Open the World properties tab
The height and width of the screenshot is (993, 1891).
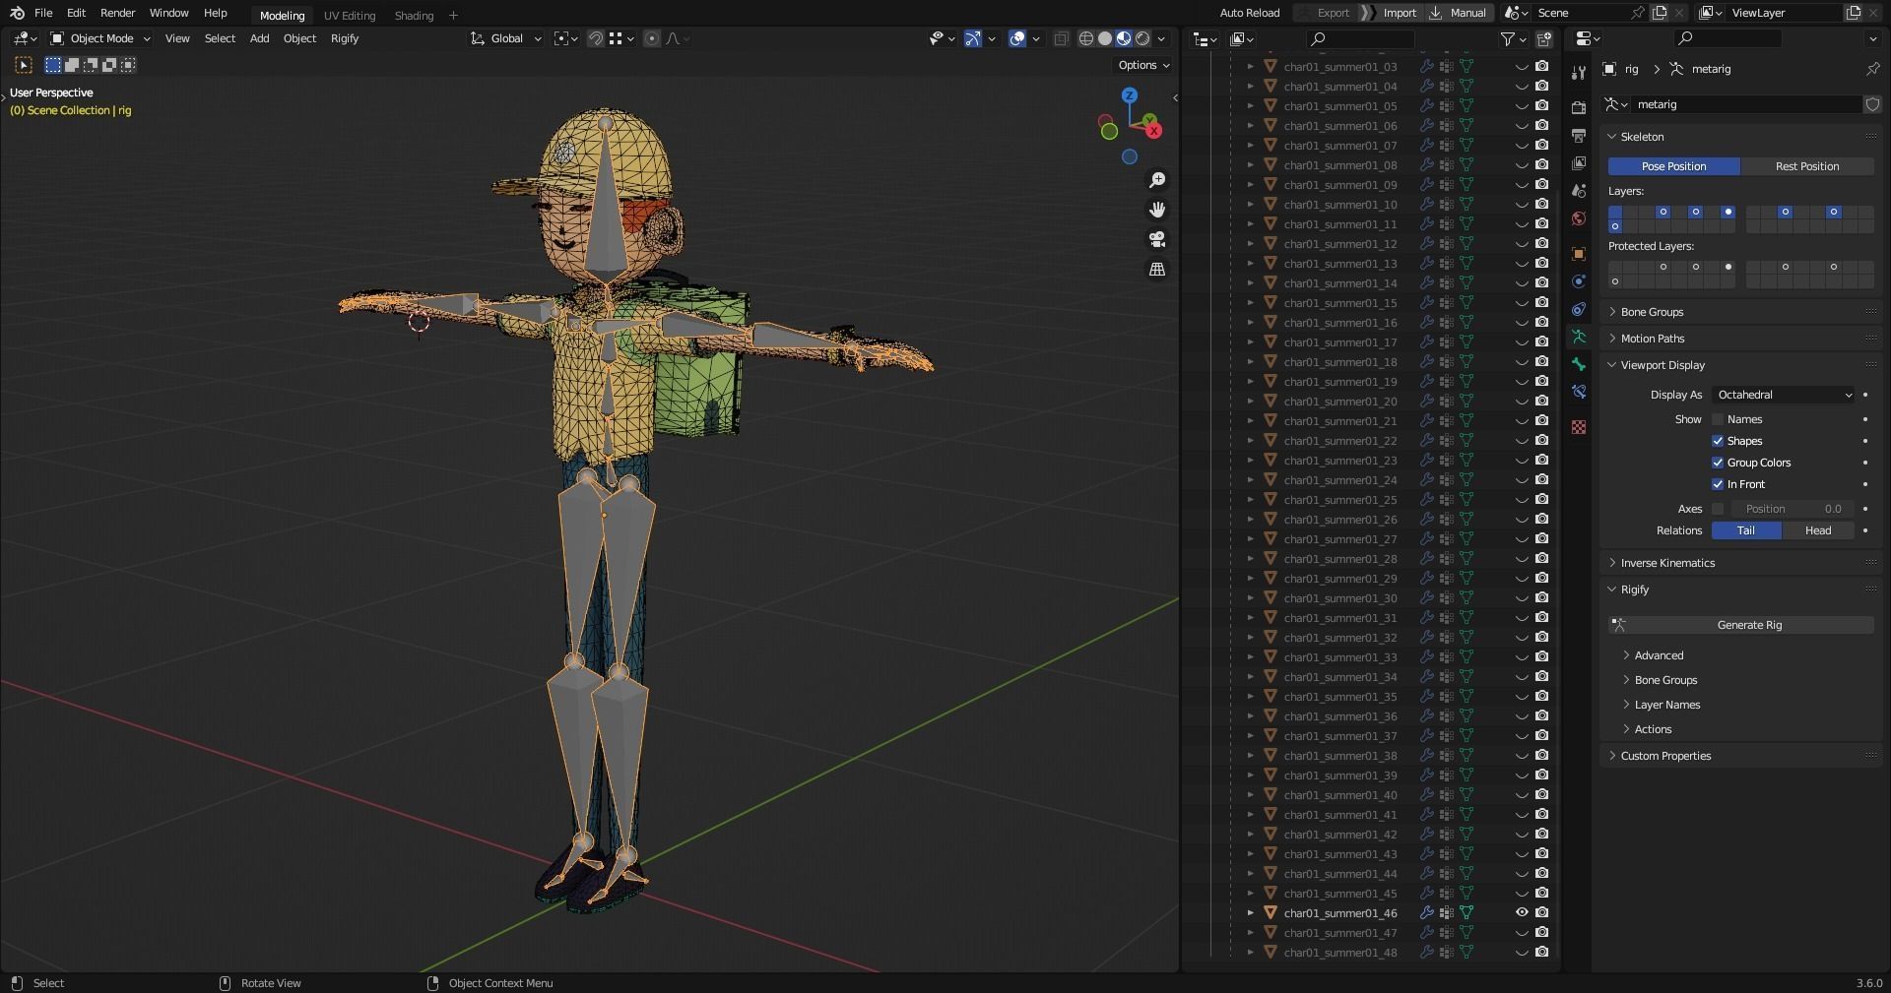1579,218
